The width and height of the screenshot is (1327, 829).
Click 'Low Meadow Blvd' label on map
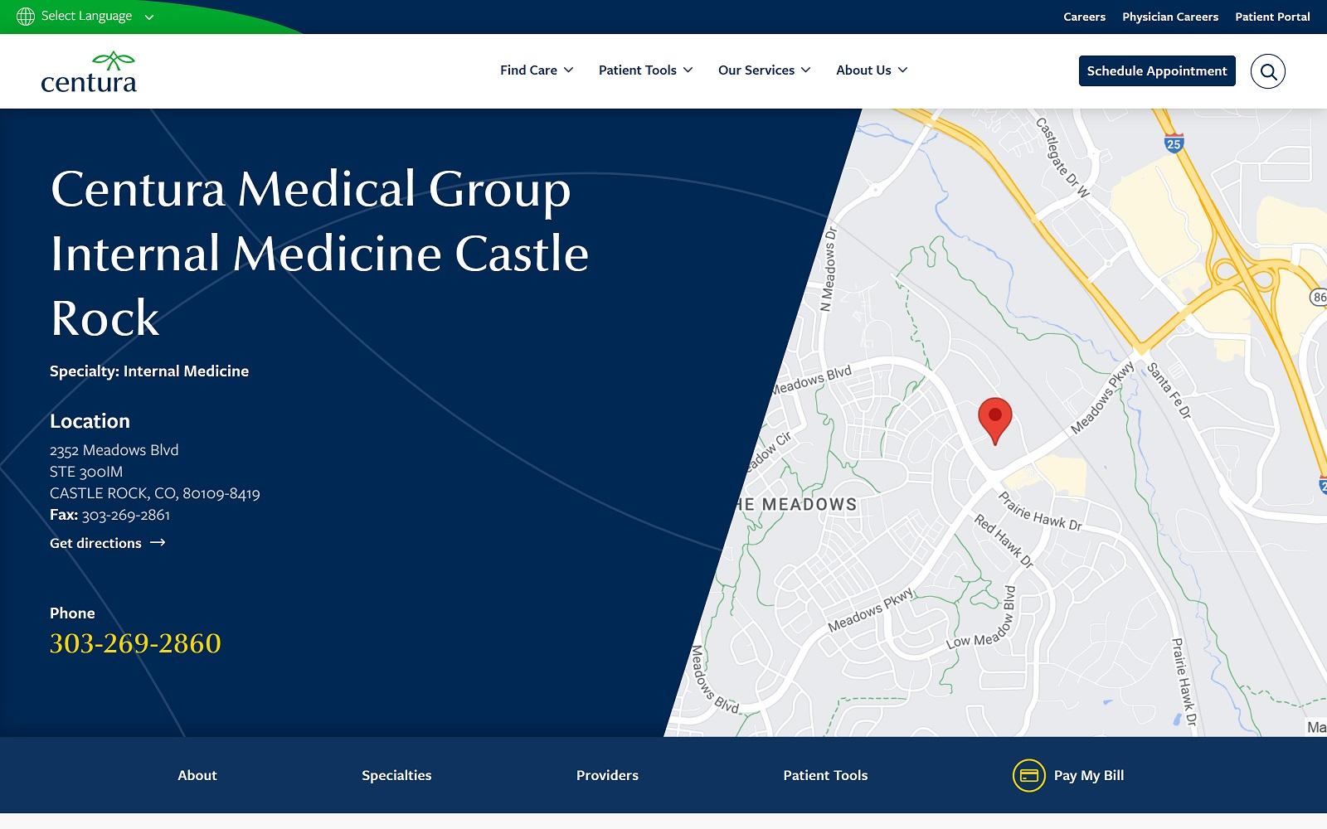(980, 618)
